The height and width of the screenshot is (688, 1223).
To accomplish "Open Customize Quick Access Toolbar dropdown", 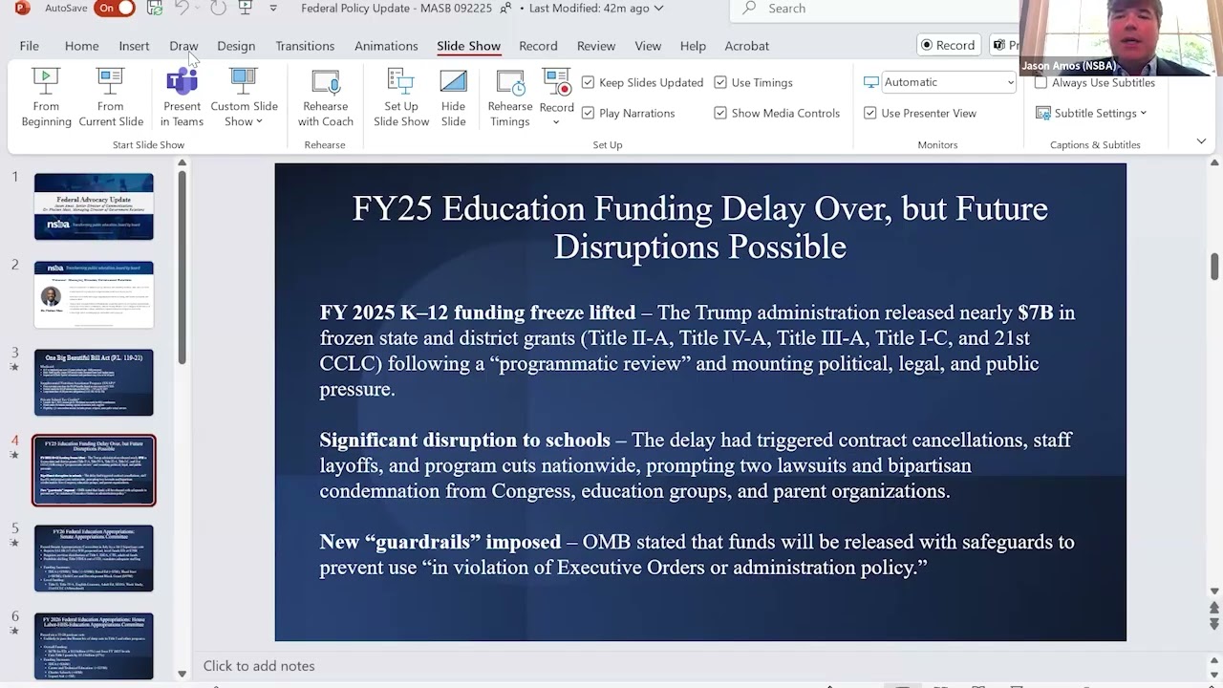I will point(273,9).
